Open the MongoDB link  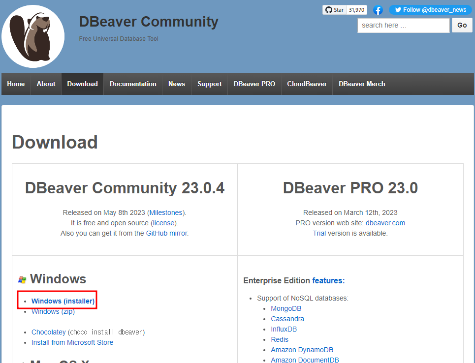click(x=286, y=308)
